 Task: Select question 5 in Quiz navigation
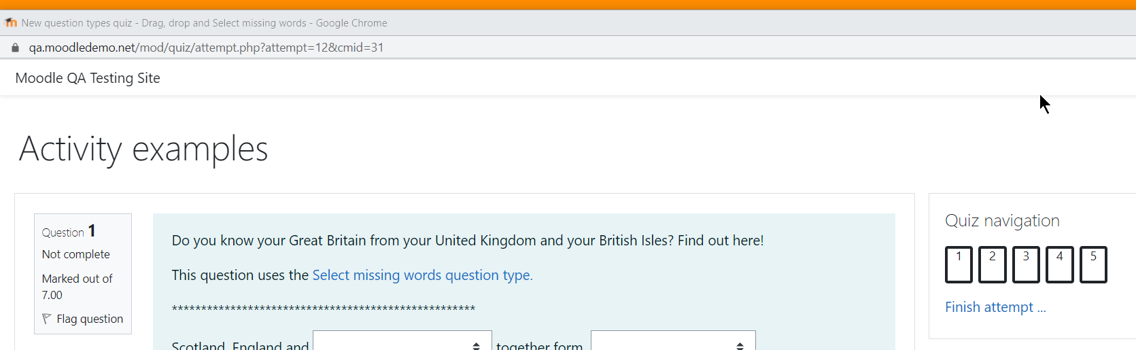pyautogui.click(x=1093, y=264)
